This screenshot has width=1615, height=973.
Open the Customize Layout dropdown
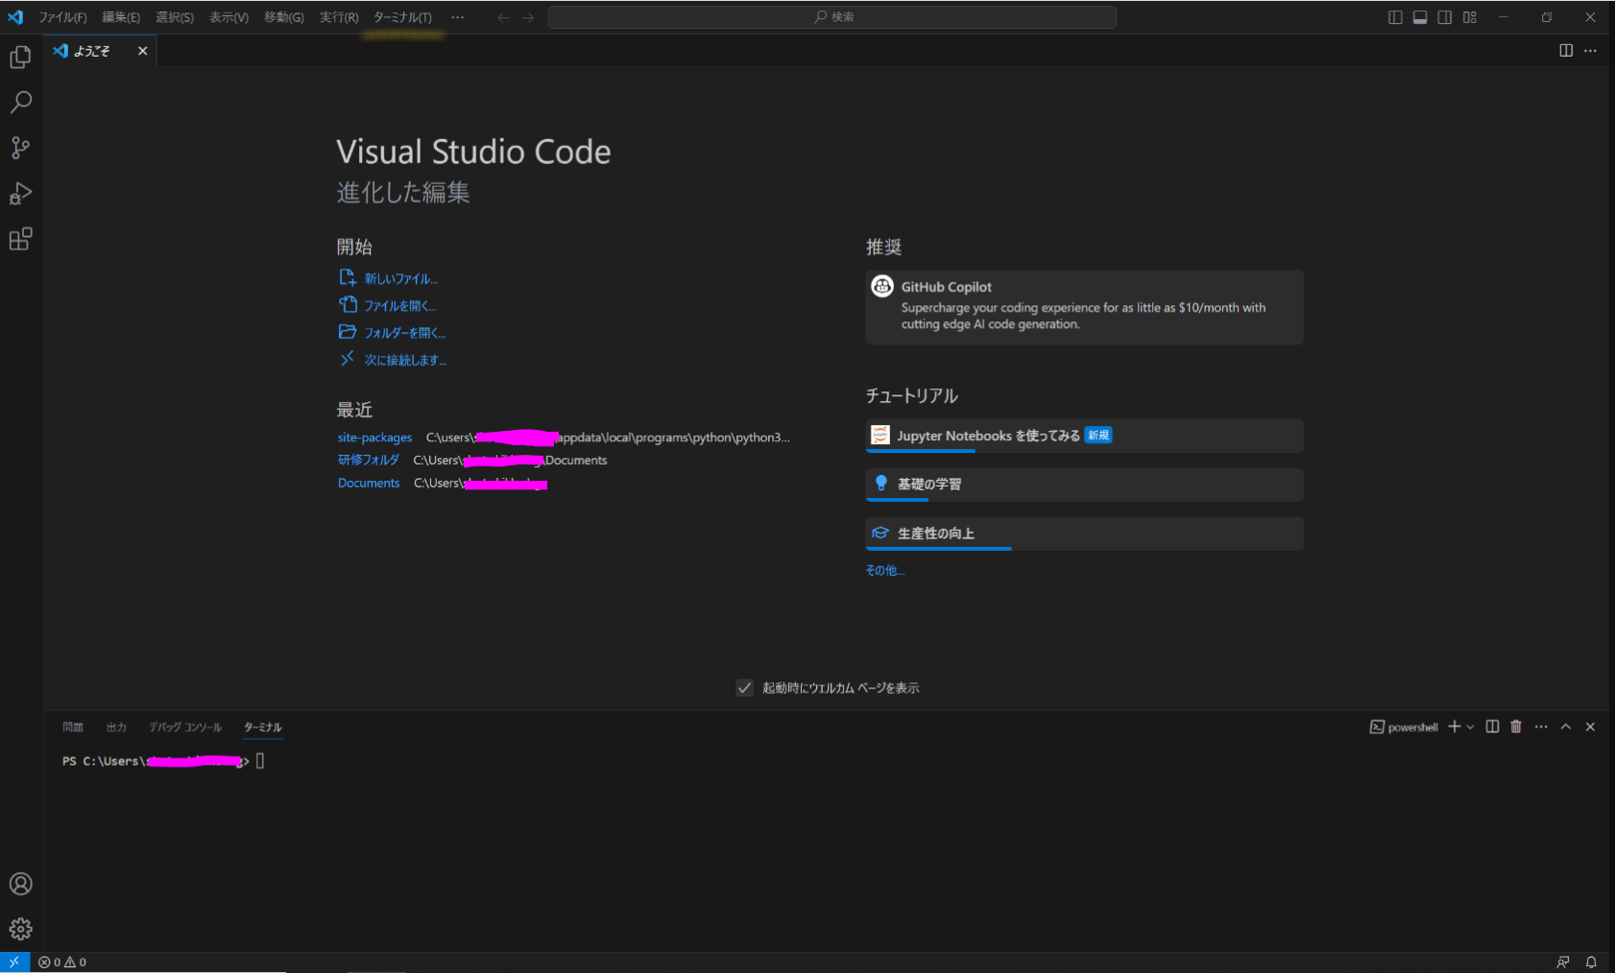[1468, 16]
